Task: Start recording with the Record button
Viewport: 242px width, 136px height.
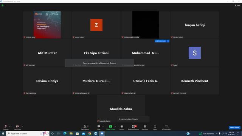Action: pyautogui.click(x=122, y=127)
